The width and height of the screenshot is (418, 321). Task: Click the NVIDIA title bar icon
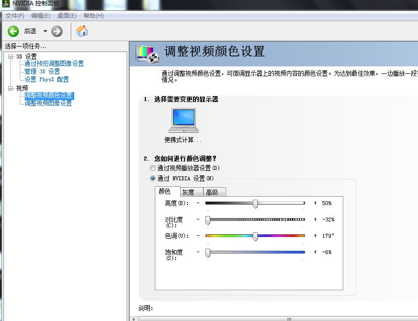click(6, 3)
